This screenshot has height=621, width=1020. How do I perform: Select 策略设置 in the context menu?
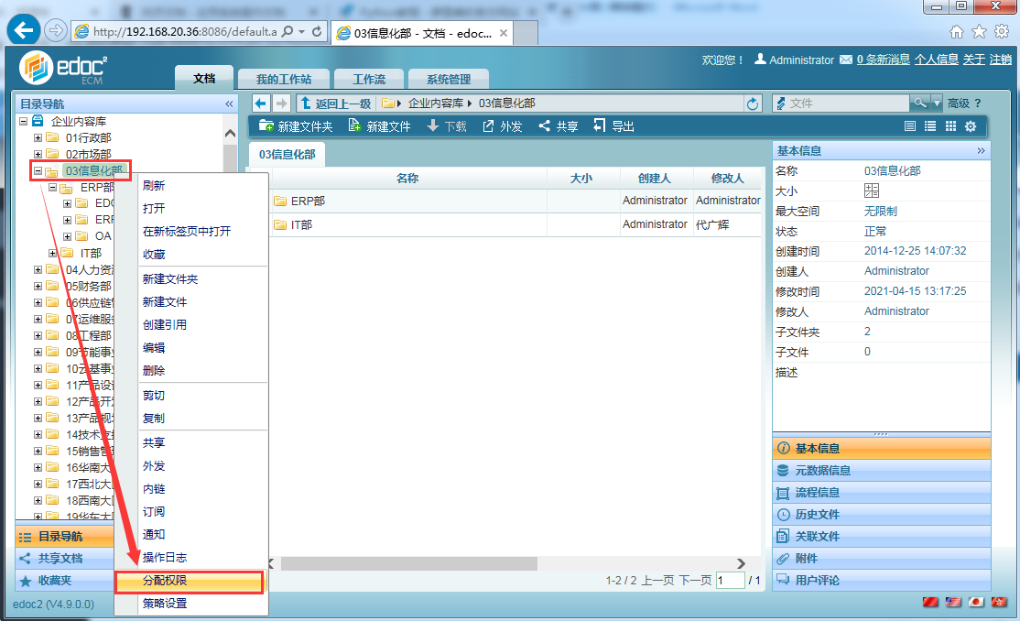tap(165, 604)
